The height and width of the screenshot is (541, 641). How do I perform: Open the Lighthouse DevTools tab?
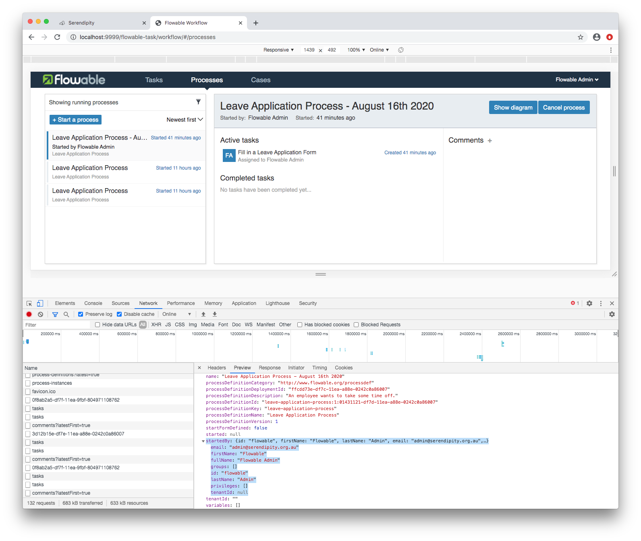[278, 303]
